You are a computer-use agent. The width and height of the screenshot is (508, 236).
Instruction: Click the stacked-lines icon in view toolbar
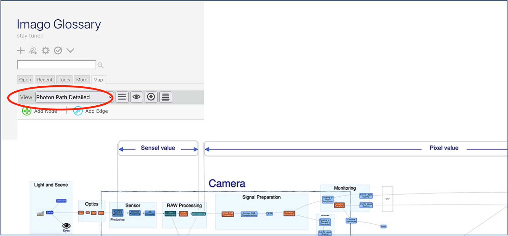point(165,97)
